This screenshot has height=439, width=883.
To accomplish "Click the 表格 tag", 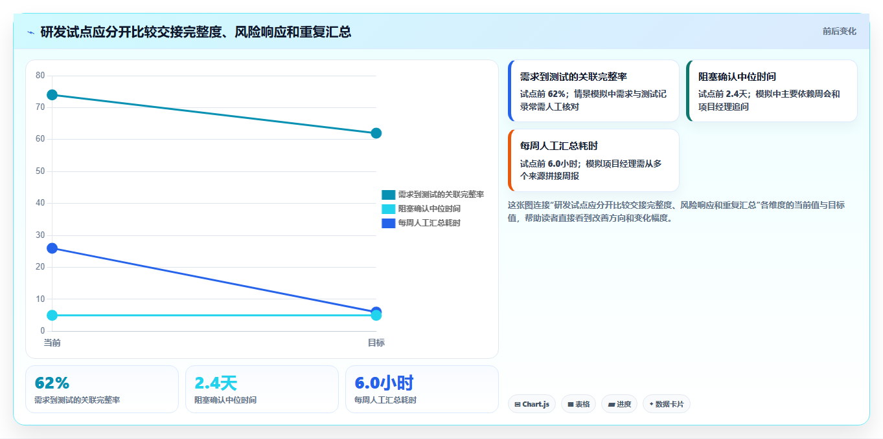I will [x=579, y=404].
